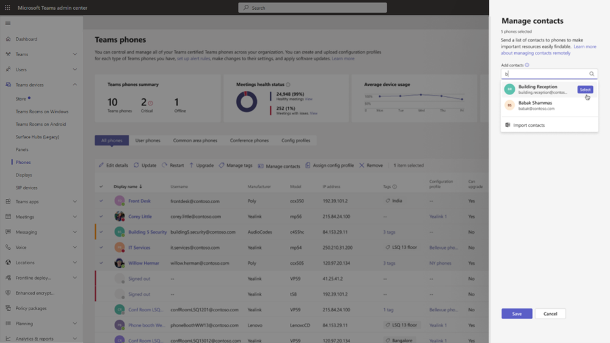The image size is (610, 343).
Task: Uncheck the Building 5 Security row checkbox
Action: click(x=101, y=232)
